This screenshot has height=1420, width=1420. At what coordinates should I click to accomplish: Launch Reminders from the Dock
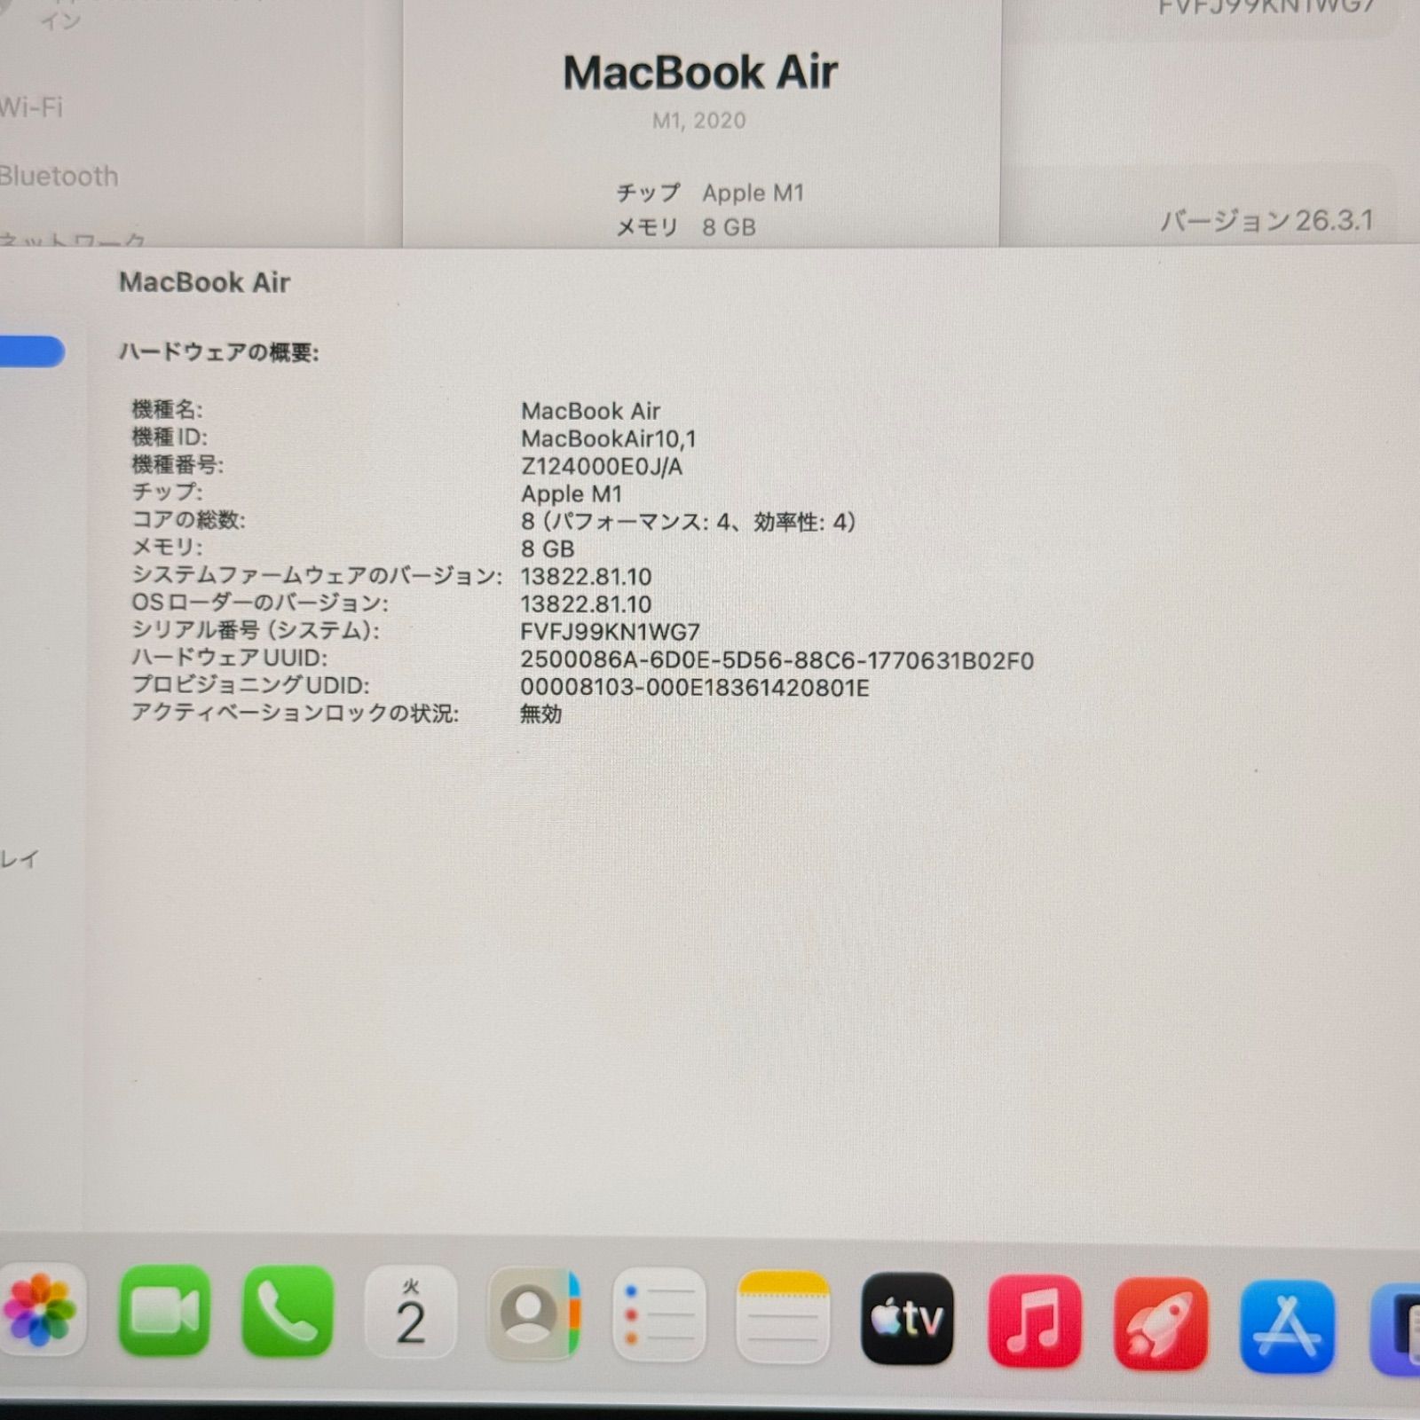pos(659,1314)
